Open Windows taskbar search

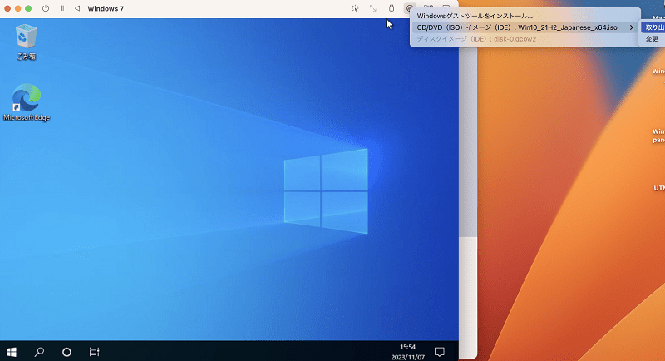point(39,352)
